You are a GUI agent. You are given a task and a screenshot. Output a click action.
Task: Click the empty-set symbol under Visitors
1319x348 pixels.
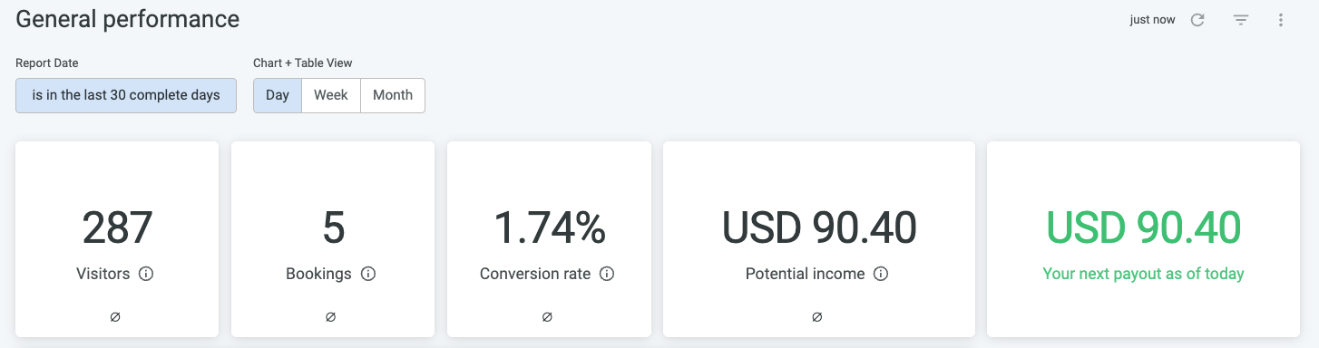(x=115, y=317)
